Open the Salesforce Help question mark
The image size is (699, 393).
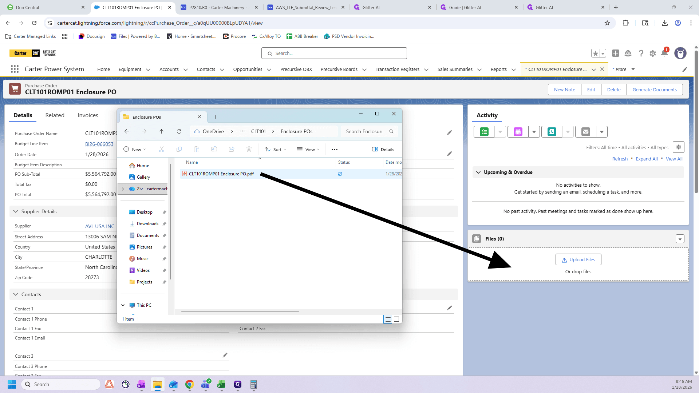pos(641,53)
